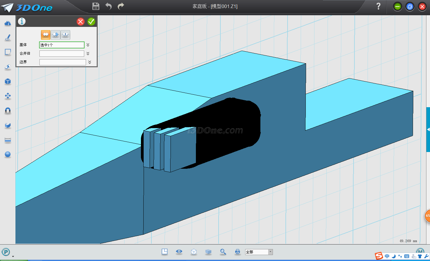430x261 pixels.
Task: Expand the 基体 field chevron
Action: [x=88, y=45]
